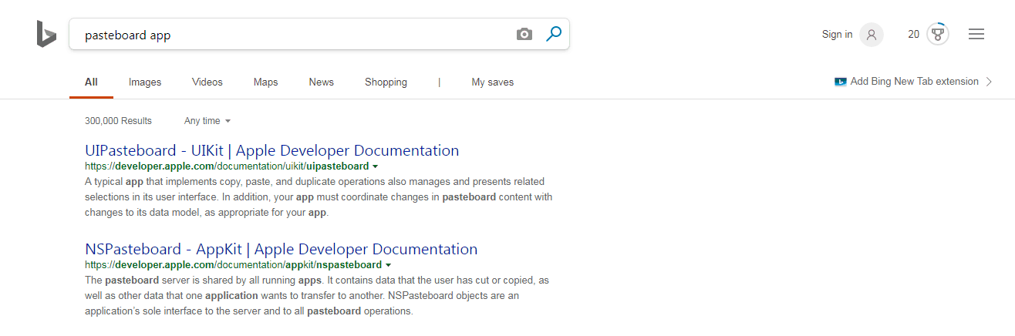Switch to the Videos tab
1015x336 pixels.
207,82
